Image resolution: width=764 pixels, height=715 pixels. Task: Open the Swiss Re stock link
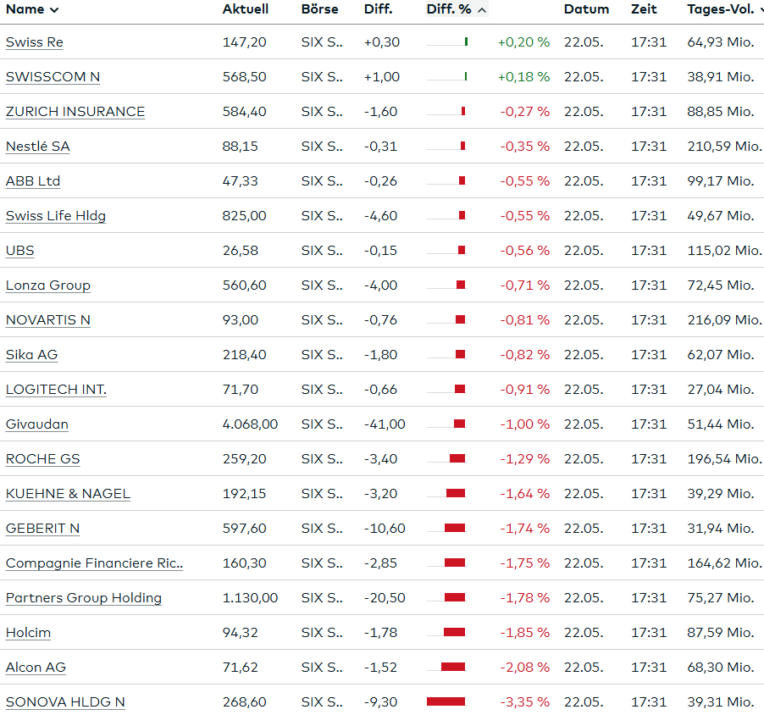35,42
